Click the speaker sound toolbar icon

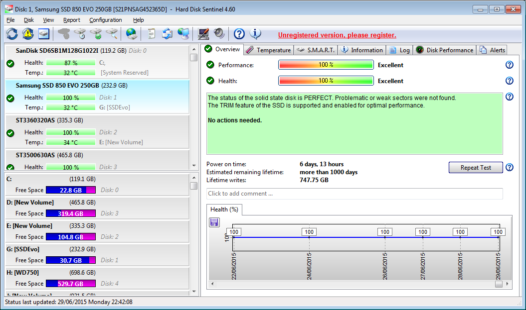tap(219, 33)
